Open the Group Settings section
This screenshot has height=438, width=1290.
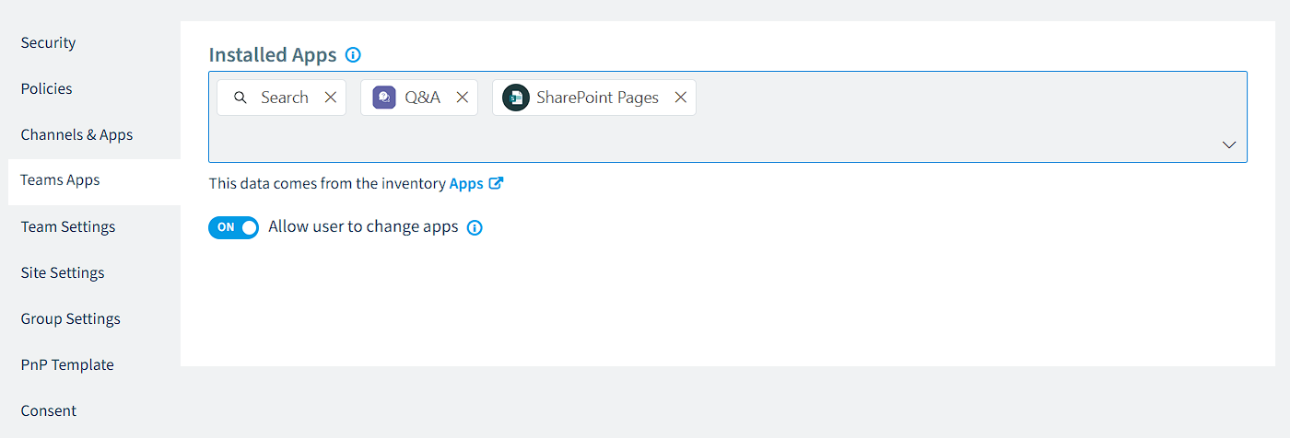tap(71, 318)
